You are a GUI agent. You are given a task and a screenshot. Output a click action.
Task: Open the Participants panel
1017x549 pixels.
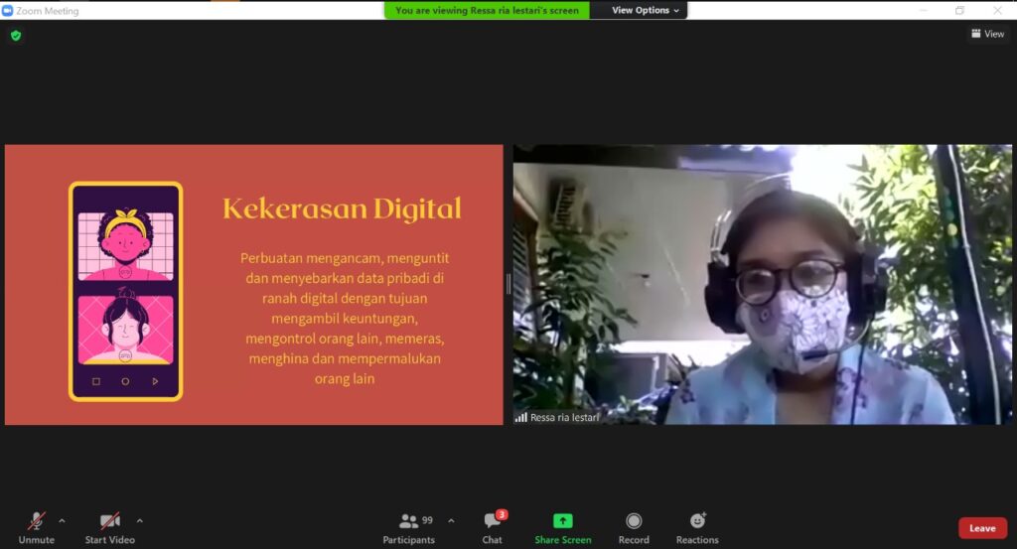tap(408, 528)
